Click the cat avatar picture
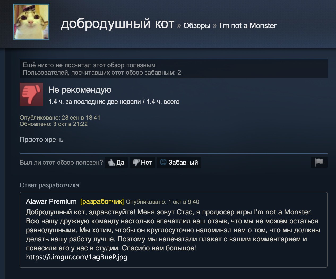The height and width of the screenshot is (279, 336). 31,22
